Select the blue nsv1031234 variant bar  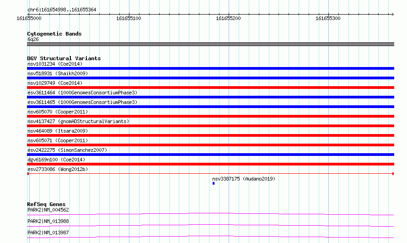210,68
